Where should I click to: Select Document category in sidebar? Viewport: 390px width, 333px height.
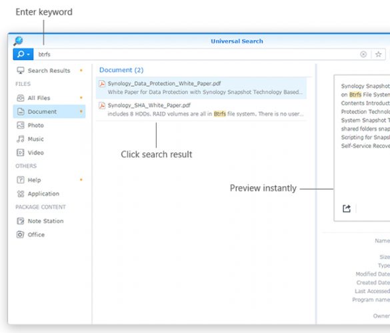[49, 112]
